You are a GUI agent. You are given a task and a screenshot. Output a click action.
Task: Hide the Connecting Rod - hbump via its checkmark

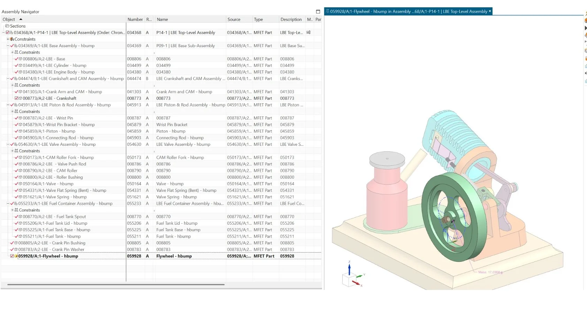[x=16, y=138]
